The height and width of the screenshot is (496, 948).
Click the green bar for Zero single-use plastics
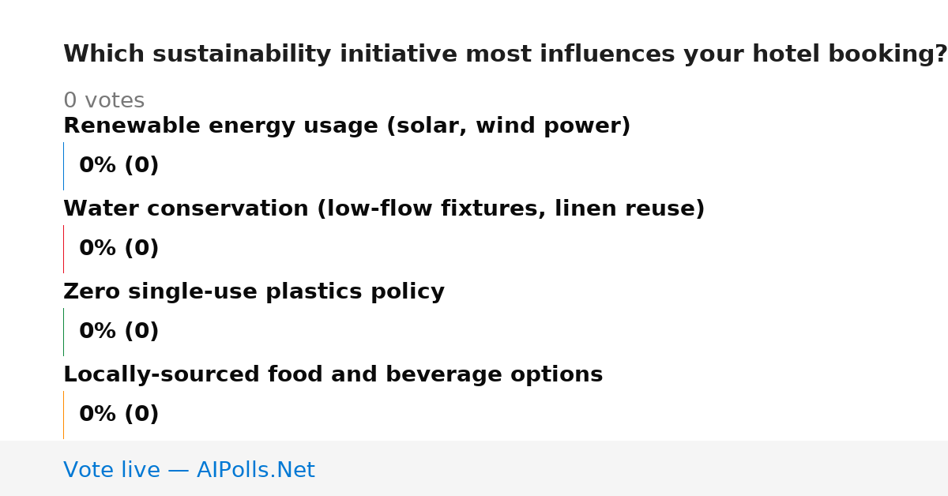point(63,332)
